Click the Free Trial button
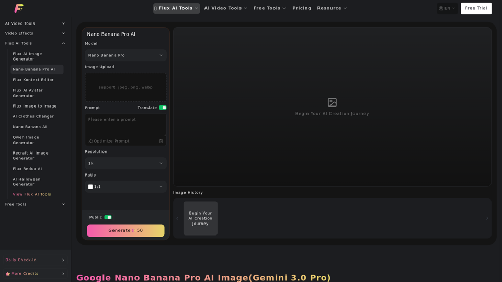The height and width of the screenshot is (282, 502). [476, 8]
